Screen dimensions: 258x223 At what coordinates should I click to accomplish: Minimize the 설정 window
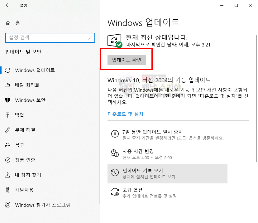point(222,5)
